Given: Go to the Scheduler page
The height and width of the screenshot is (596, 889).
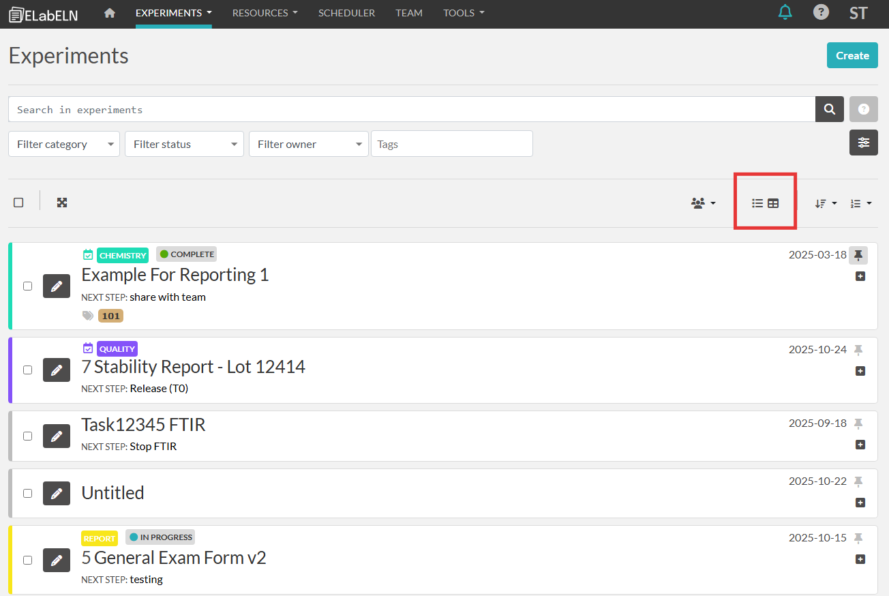Looking at the screenshot, I should [x=346, y=13].
